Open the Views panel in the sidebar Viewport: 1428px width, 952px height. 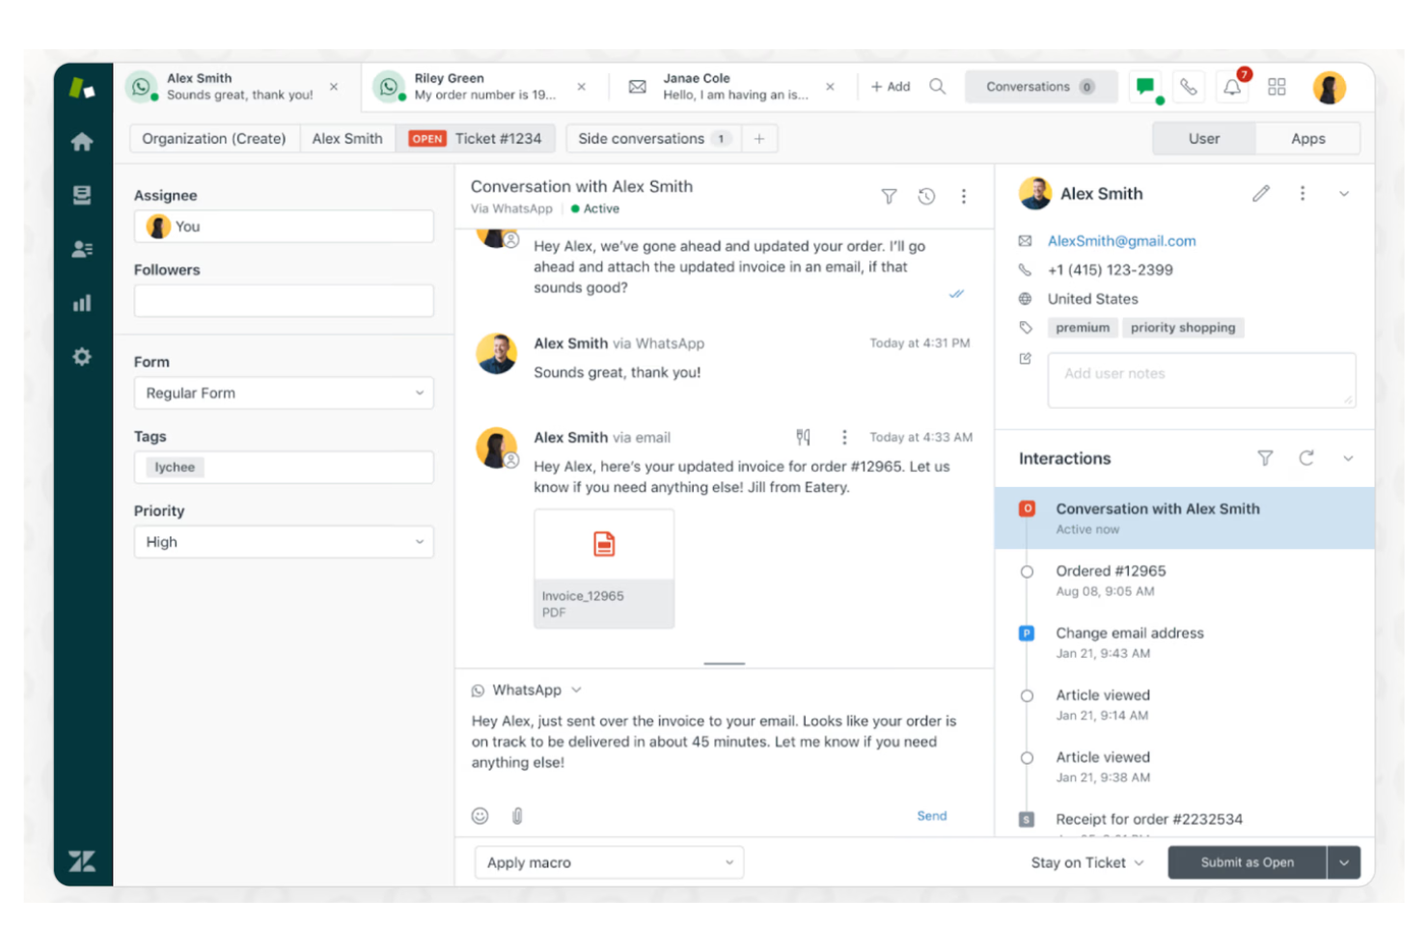(x=83, y=193)
